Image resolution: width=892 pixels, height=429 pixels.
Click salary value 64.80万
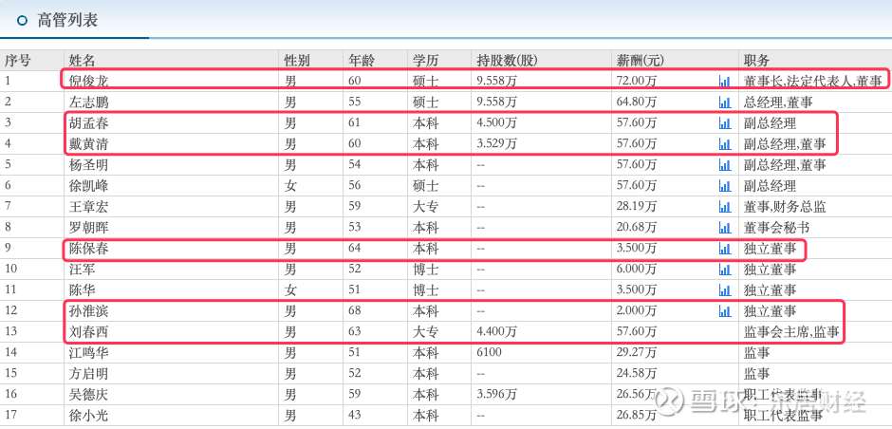(637, 103)
